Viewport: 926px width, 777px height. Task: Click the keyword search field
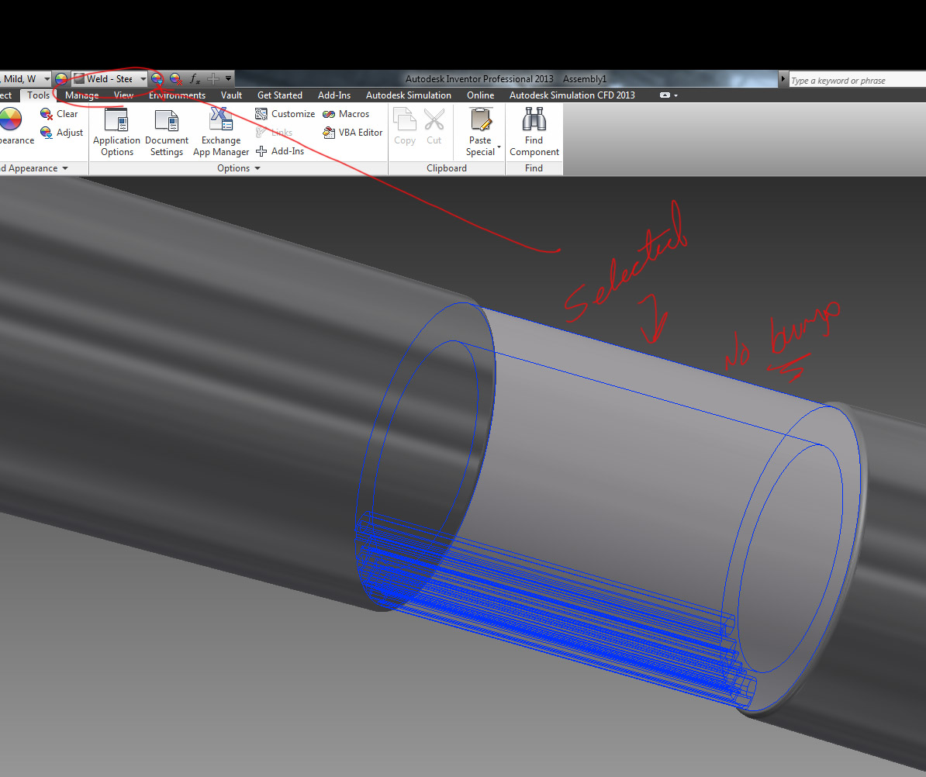[x=853, y=78]
